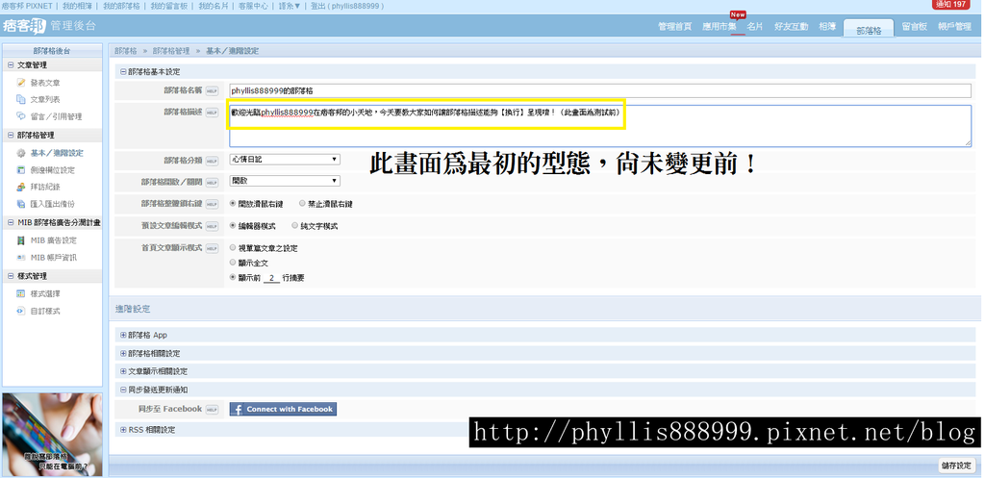Select 開放滑鼠右鍵 radio option
The image size is (985, 478).
pos(233,204)
